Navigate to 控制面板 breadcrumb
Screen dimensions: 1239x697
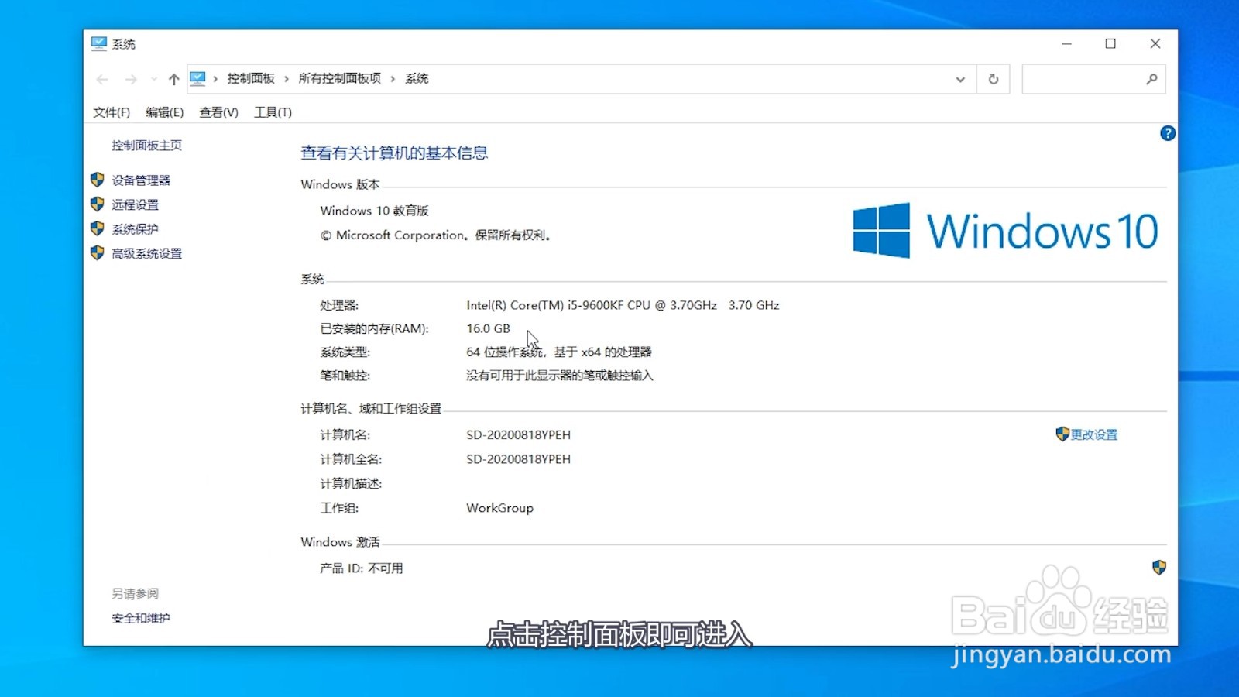tap(251, 78)
